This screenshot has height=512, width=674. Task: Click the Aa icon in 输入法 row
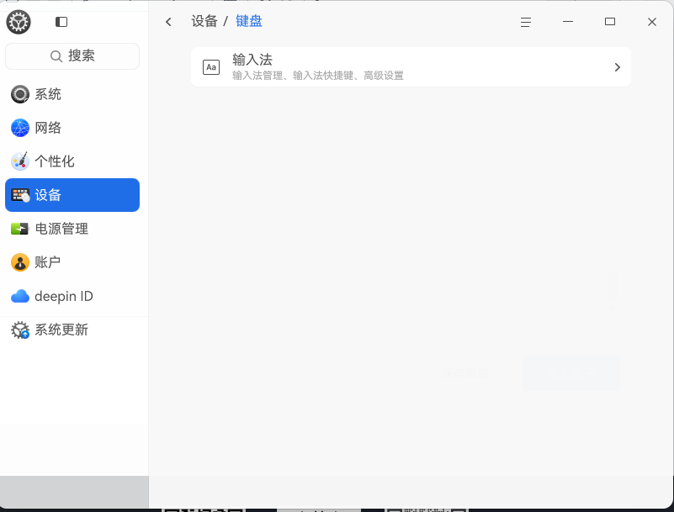pos(211,67)
